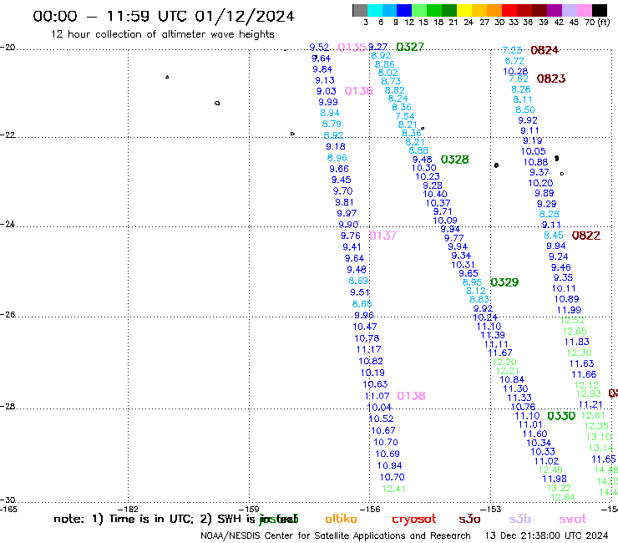Select the pink time label 0137
The height and width of the screenshot is (543, 618).
[383, 236]
